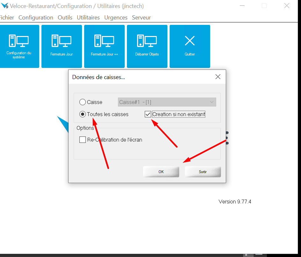The height and width of the screenshot is (257, 301).
Task: Open the Outils menu
Action: coord(65,18)
